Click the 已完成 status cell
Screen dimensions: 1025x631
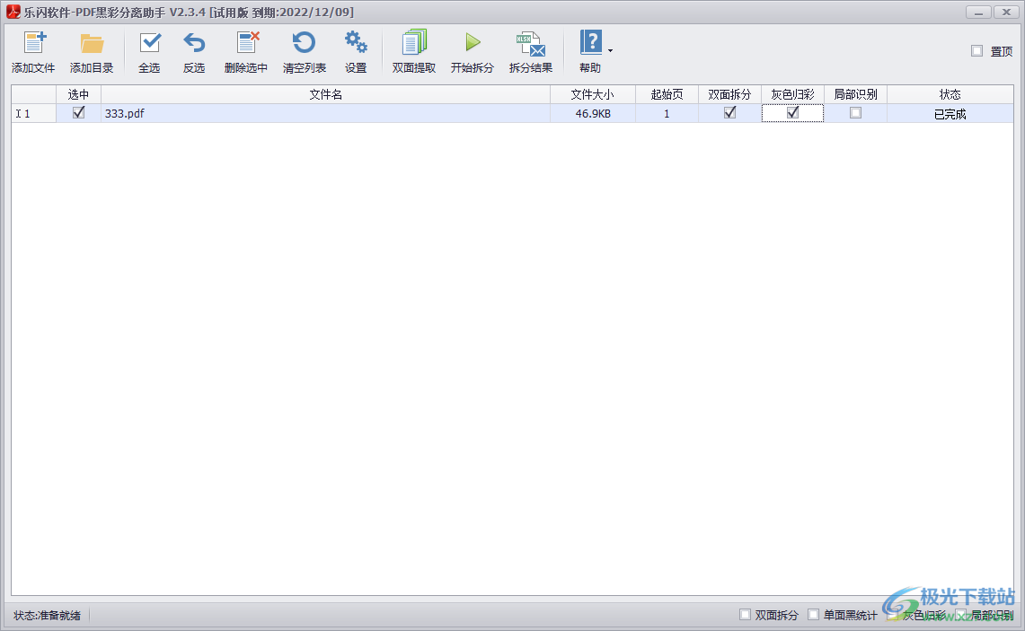tap(950, 114)
